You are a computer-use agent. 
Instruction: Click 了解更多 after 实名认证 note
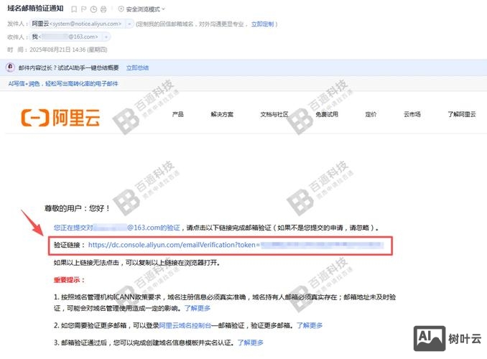click(x=251, y=342)
